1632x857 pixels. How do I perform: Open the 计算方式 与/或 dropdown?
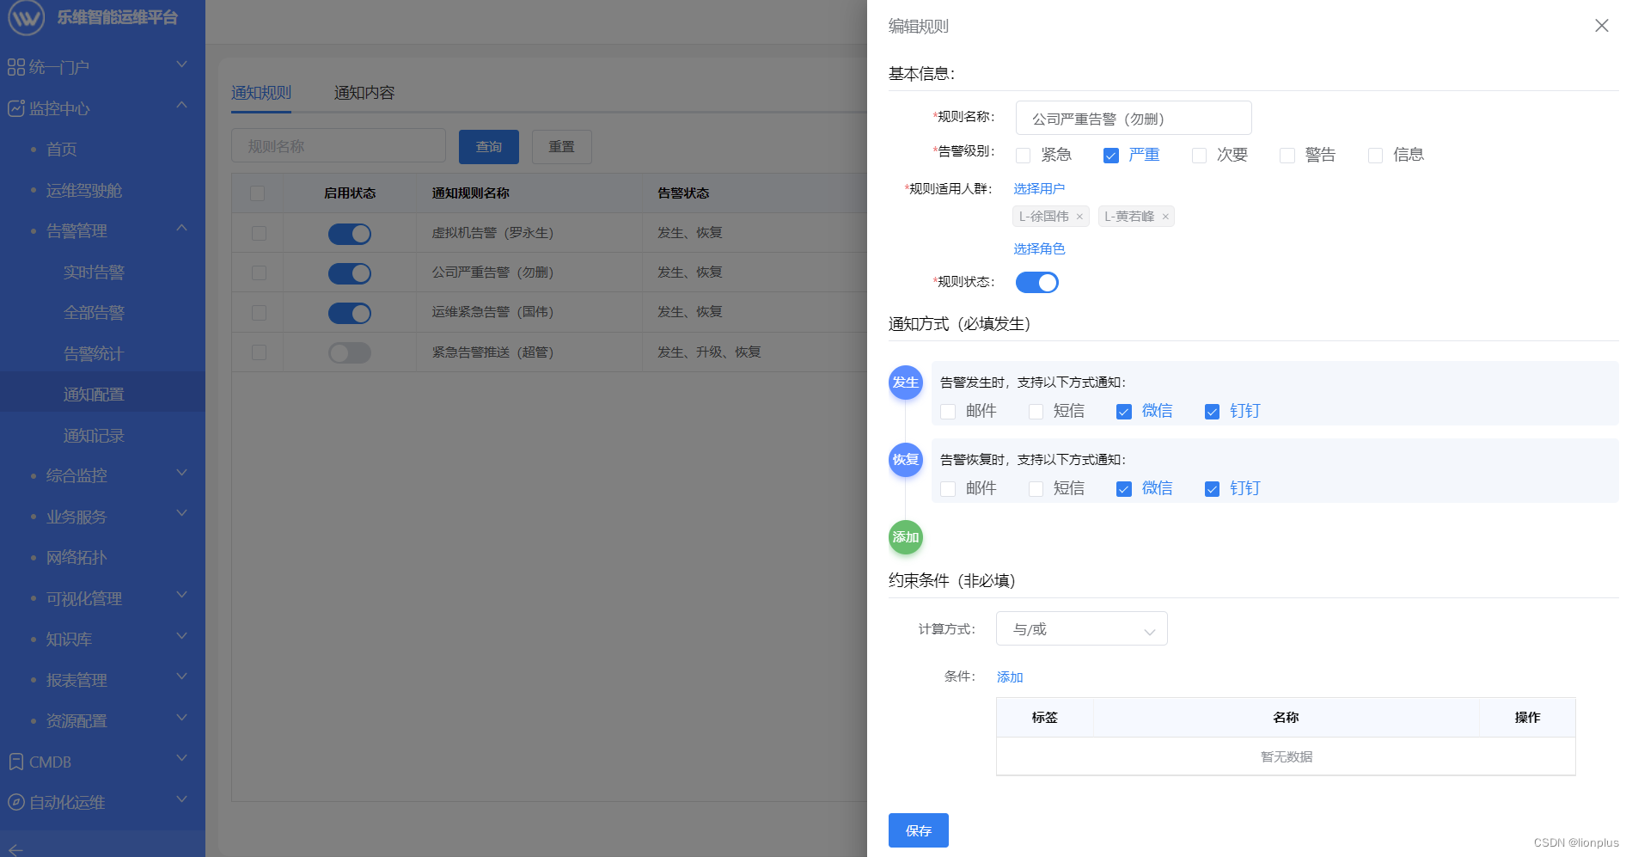[x=1080, y=628]
